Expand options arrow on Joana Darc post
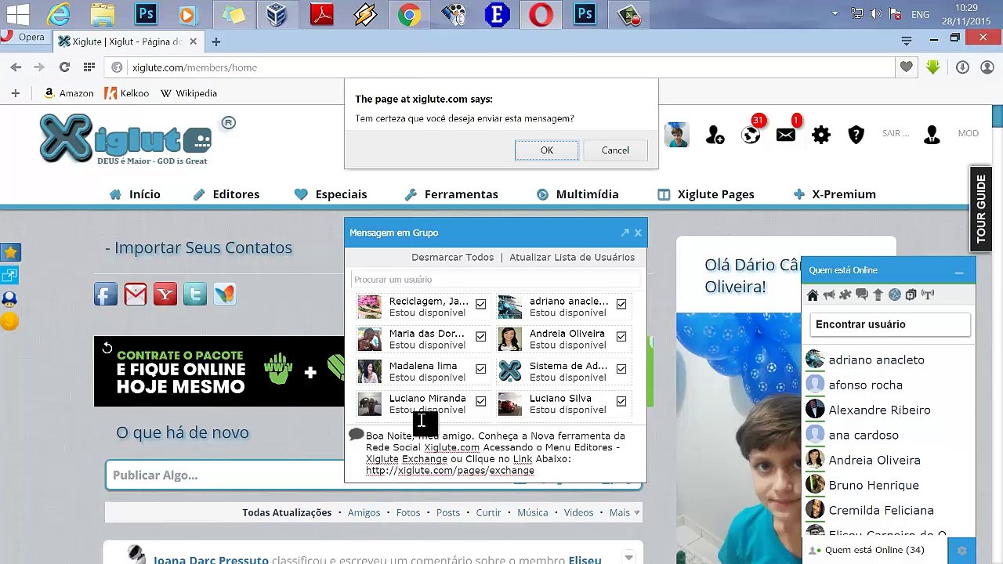Screen dimensions: 1003x564 [628, 557]
